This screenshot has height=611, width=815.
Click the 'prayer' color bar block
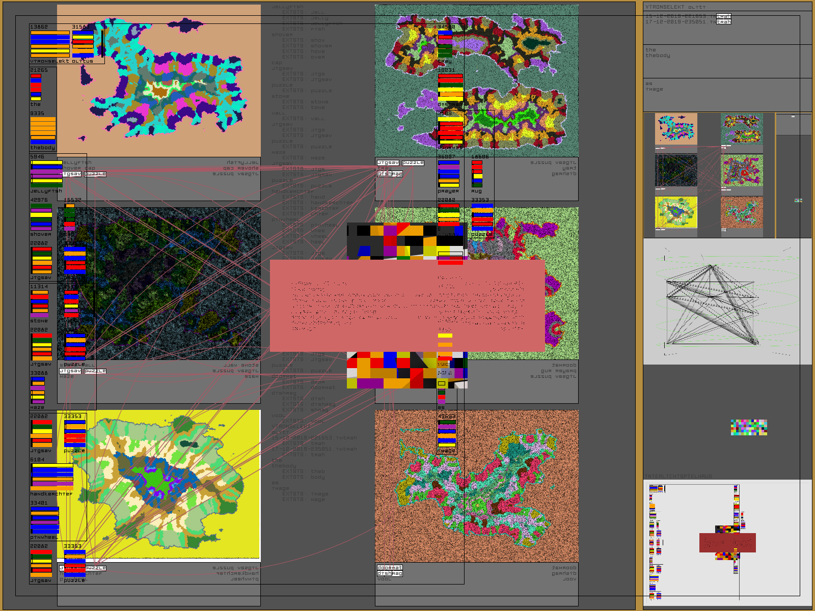[449, 174]
